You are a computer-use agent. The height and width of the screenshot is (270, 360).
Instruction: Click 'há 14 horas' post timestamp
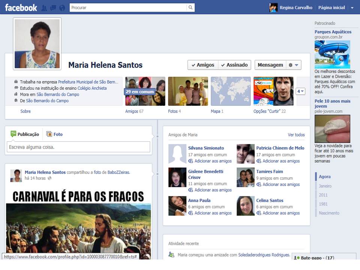pos(35,178)
